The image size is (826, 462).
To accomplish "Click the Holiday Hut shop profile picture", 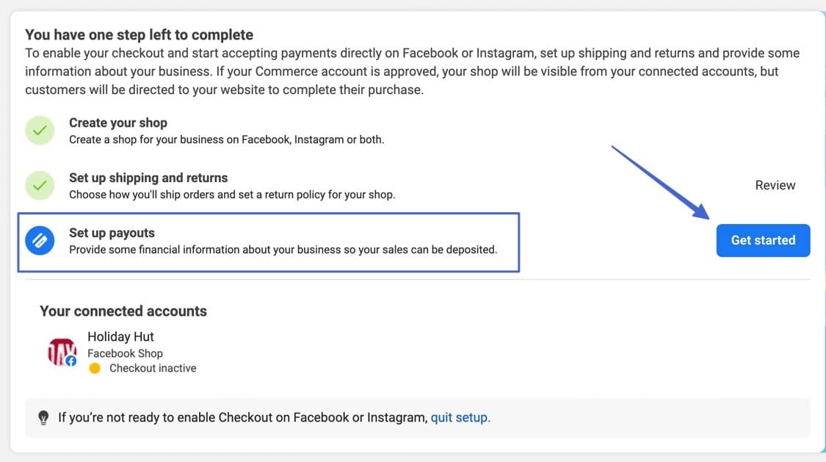I will pyautogui.click(x=61, y=352).
